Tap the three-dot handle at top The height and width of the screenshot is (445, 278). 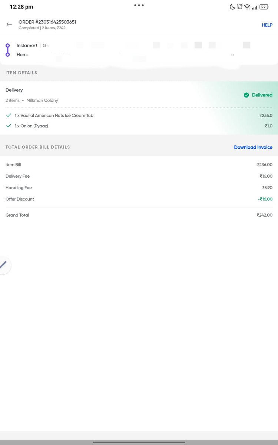point(139,5)
